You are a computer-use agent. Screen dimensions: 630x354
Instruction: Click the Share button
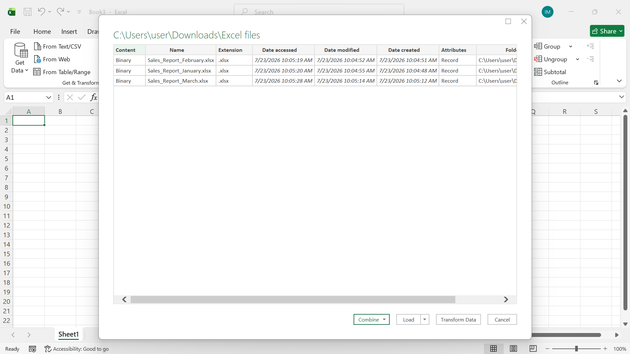(x=607, y=31)
